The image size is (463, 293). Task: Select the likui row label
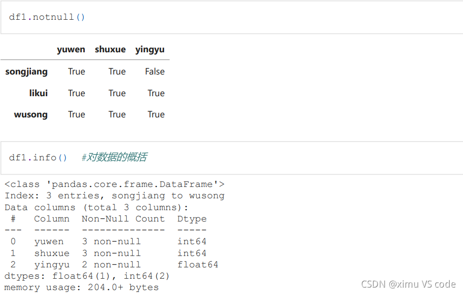click(x=38, y=93)
